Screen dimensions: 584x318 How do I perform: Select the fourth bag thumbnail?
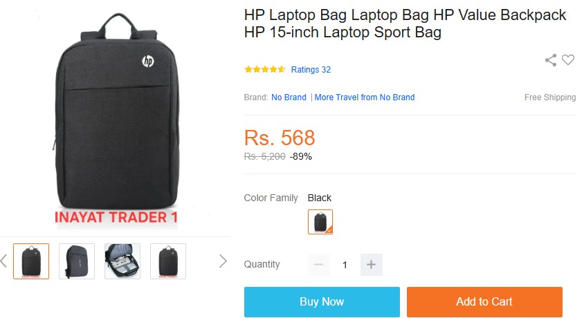[x=168, y=261]
